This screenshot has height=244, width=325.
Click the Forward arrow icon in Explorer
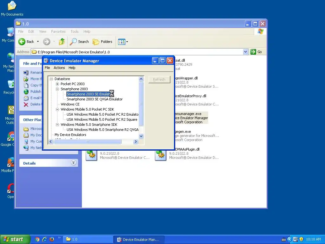[47, 42]
